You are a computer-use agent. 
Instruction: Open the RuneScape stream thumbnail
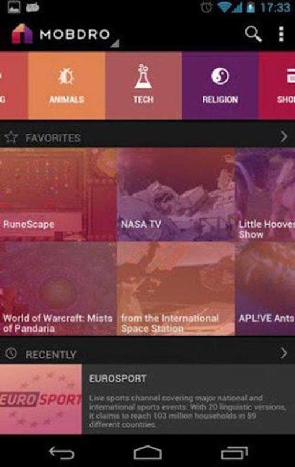(x=58, y=194)
